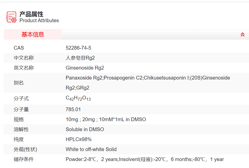The width and height of the screenshot is (249, 168).
Task: Click the CAS row label
Action: point(19,48)
